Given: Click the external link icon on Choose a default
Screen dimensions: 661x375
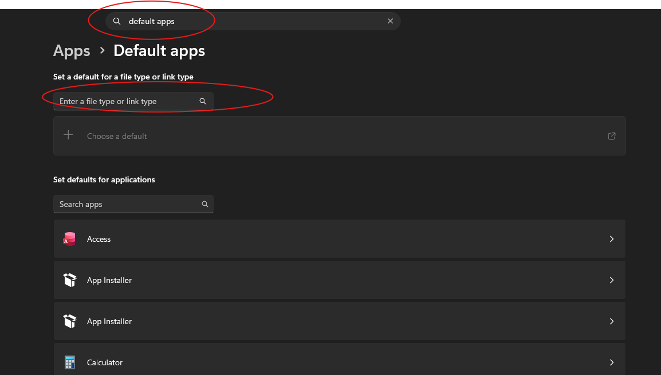Looking at the screenshot, I should 612,136.
